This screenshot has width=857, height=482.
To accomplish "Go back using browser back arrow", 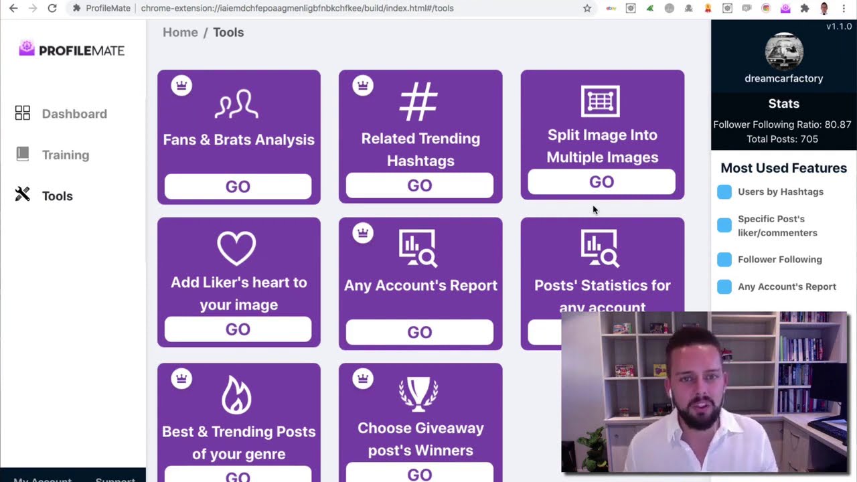I will (13, 8).
